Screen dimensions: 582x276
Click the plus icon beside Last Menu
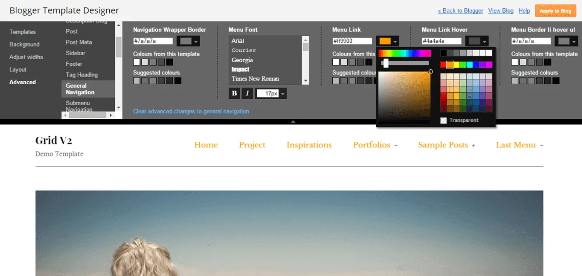coord(542,146)
